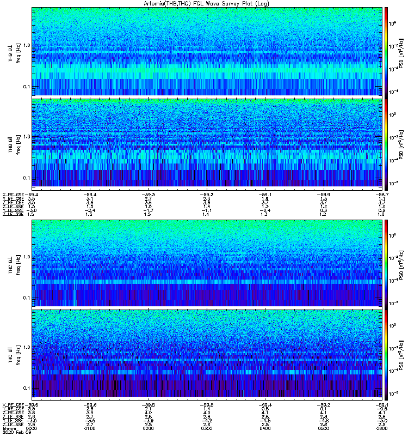This screenshot has width=408, height=436.
Task: Click the PSD color bar beside THB B-perpendicular panel
Action: [x=386, y=53]
